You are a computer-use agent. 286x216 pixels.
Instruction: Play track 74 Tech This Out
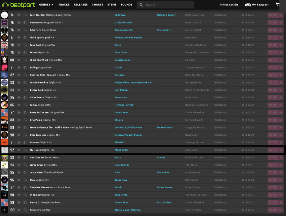tap(19, 15)
